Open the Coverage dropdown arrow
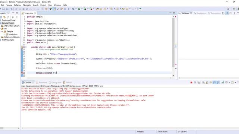Viewport: 239px width, 134px height. click(88, 9)
